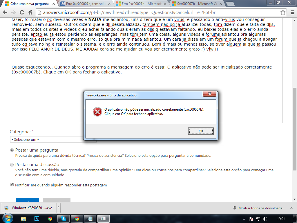Close the 'Criar uma nova pergunta' tab
This screenshot has height=223, width=297.
click(54, 4)
